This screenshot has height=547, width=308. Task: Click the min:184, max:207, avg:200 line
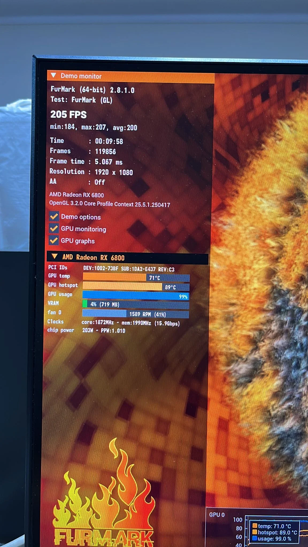point(94,127)
